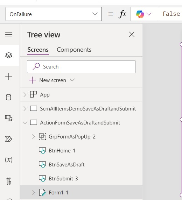Image resolution: width=182 pixels, height=200 pixels.
Task: Select BtnSaveAsDraft in the tree
Action: (x=66, y=165)
